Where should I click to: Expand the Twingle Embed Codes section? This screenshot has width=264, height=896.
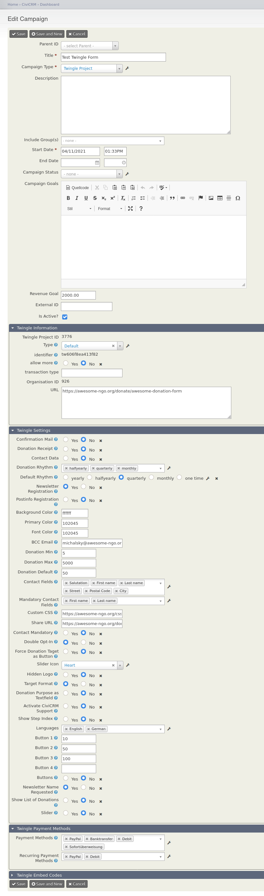pos(136,875)
